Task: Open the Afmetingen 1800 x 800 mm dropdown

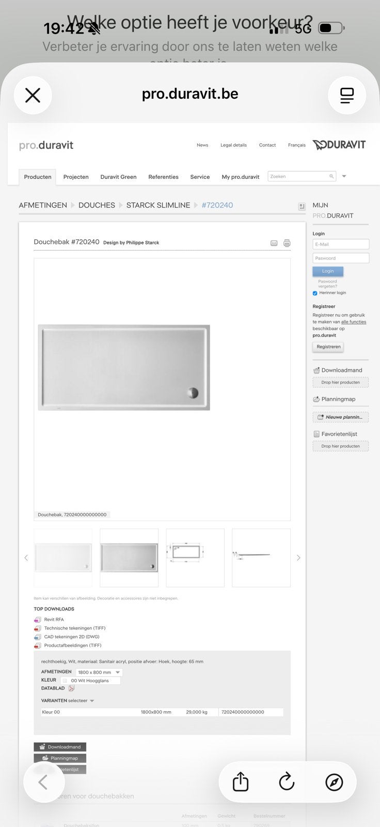Action: (99, 672)
